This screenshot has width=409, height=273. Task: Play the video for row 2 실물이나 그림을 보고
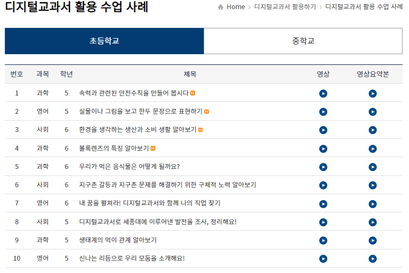pyautogui.click(x=323, y=112)
